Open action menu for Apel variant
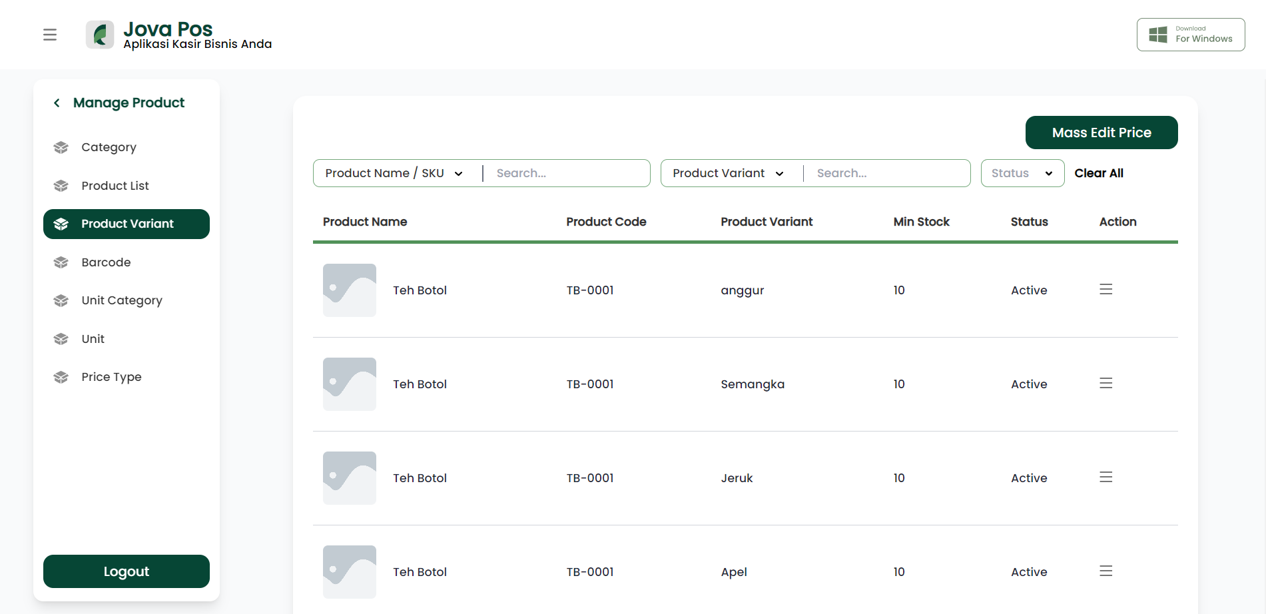 (1106, 571)
